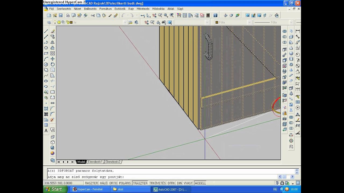Open the Szerkesztés menu
This screenshot has width=344, height=193.
64,9
